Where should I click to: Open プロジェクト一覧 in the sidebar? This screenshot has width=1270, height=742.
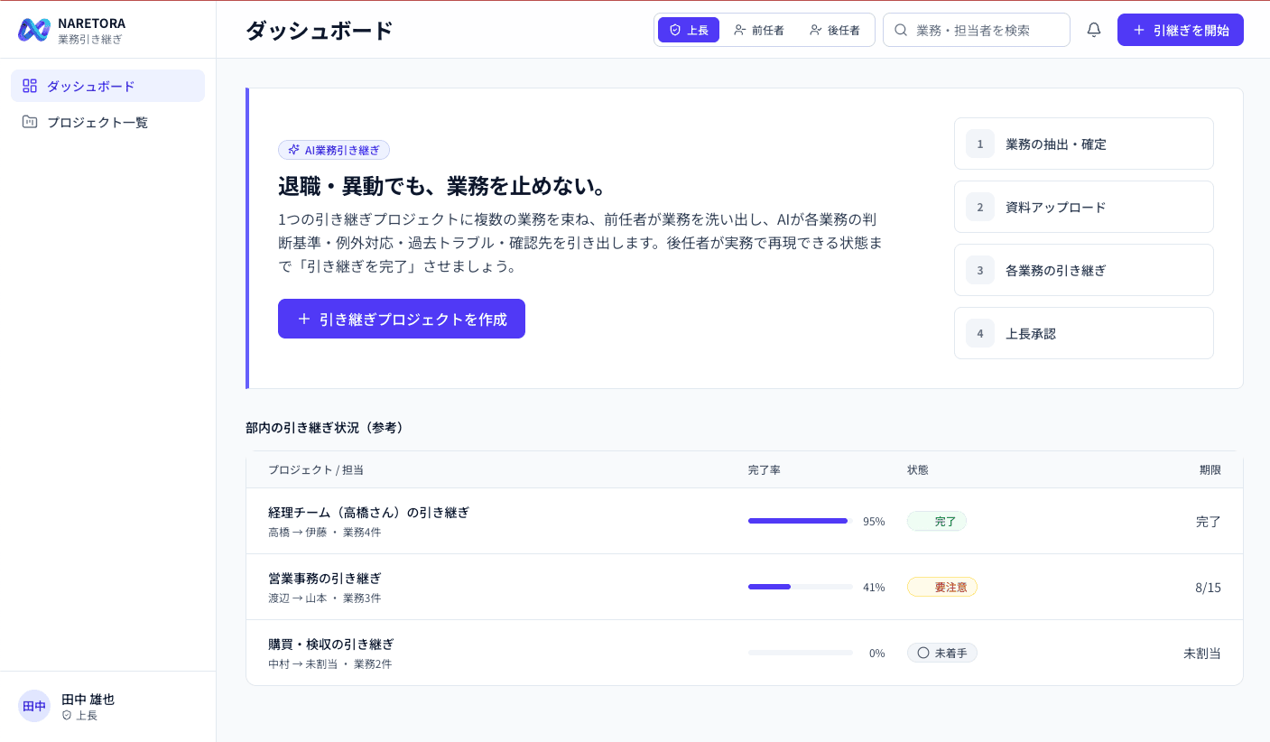[108, 122]
